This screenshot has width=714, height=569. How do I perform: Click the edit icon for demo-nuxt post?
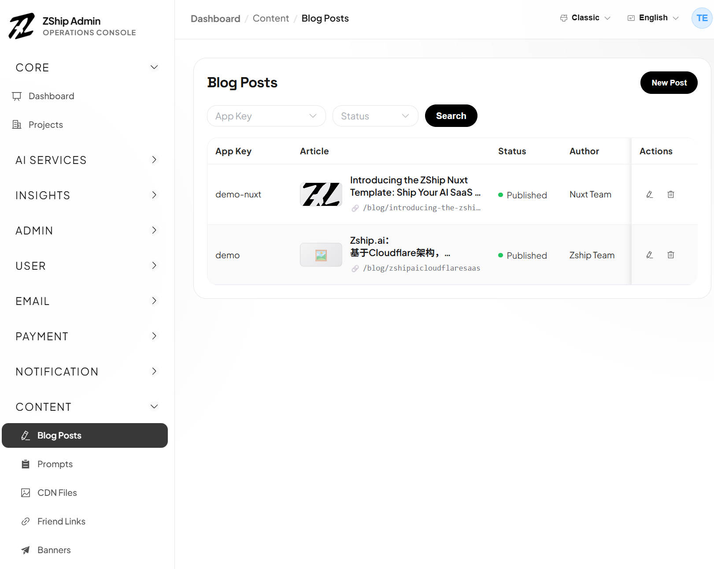649,194
